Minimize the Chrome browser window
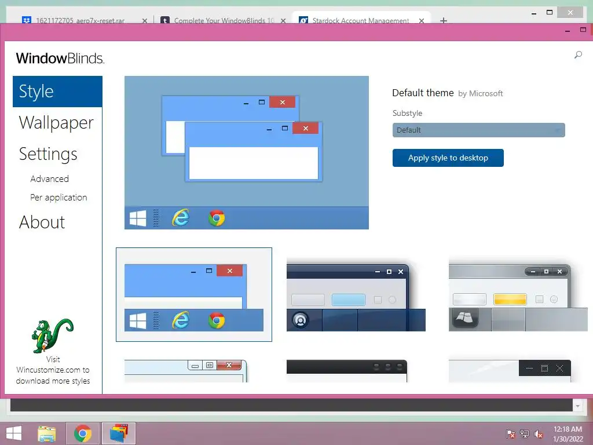The image size is (593, 445). [x=533, y=13]
